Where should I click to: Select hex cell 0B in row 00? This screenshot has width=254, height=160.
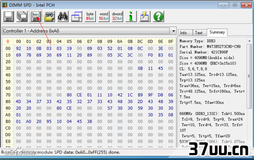point(39,49)
